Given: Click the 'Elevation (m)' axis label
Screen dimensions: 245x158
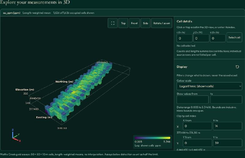Looking at the screenshot, I should coord(25,90).
